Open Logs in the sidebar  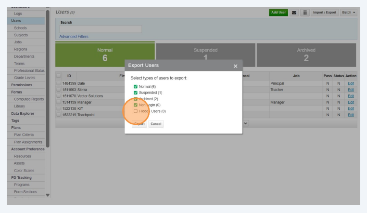[x=18, y=13]
